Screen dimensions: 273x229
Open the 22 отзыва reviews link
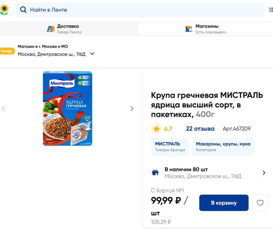(200, 129)
